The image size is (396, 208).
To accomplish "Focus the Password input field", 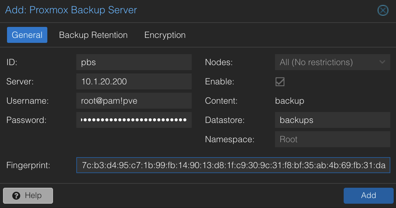I will coord(134,120).
